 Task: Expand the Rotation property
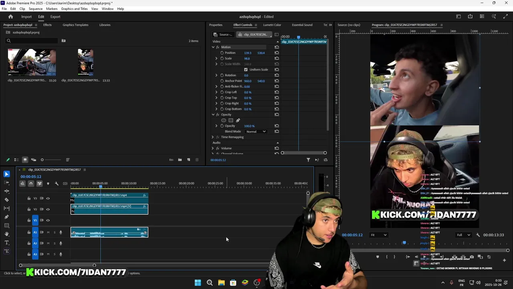(216, 75)
